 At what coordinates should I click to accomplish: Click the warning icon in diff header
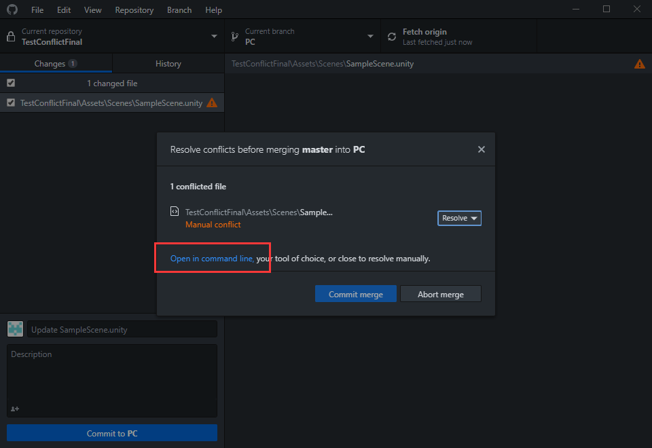pos(640,64)
